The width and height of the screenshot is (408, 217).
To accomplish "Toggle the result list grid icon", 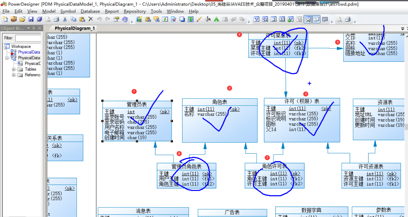I will [325, 19].
